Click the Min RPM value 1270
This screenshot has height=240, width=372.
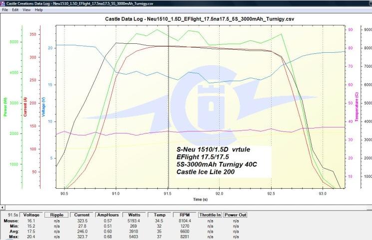click(x=185, y=226)
